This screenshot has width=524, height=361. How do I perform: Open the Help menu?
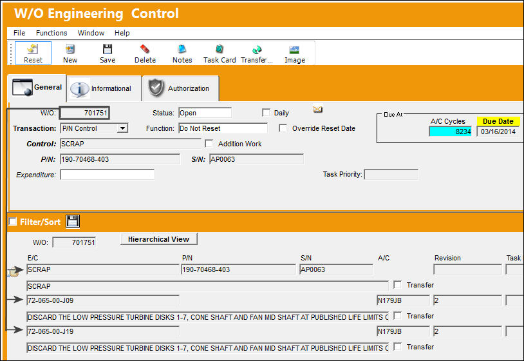coord(122,33)
